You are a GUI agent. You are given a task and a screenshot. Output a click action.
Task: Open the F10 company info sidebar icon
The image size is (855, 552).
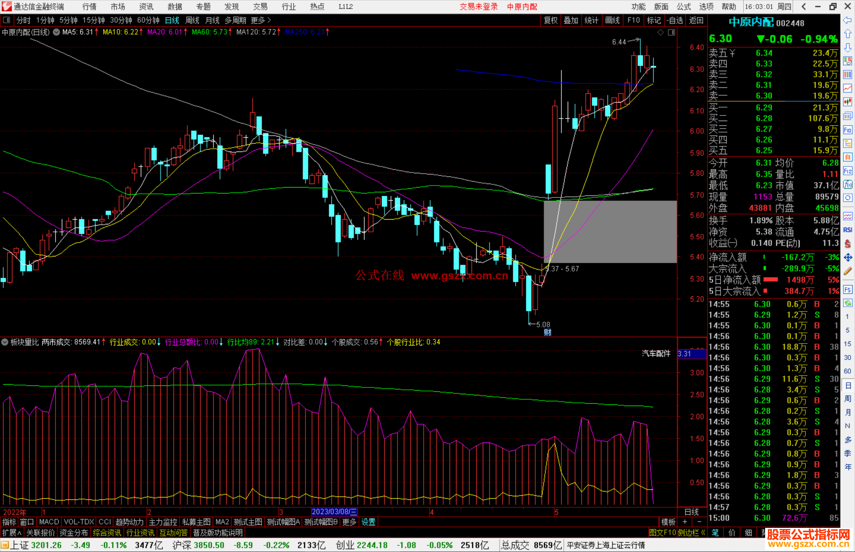[847, 130]
